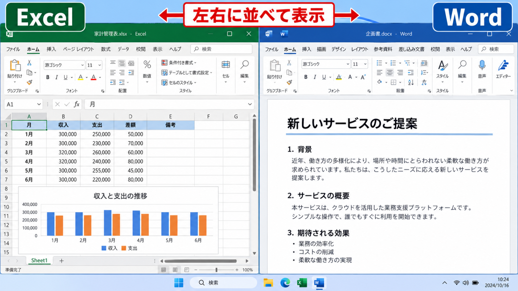The height and width of the screenshot is (291, 518).
Task: Click the Excel zoom-in plus button
Action: pyautogui.click(x=237, y=270)
